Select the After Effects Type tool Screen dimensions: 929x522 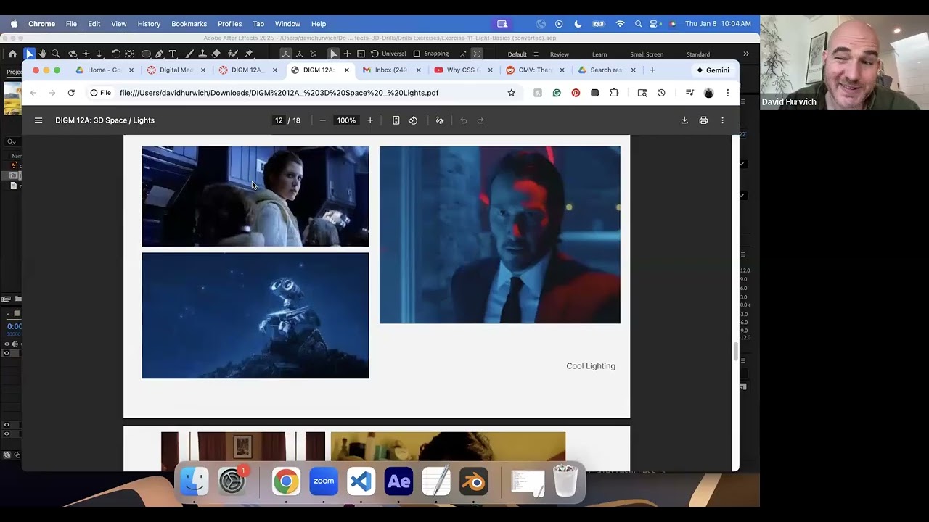[173, 54]
